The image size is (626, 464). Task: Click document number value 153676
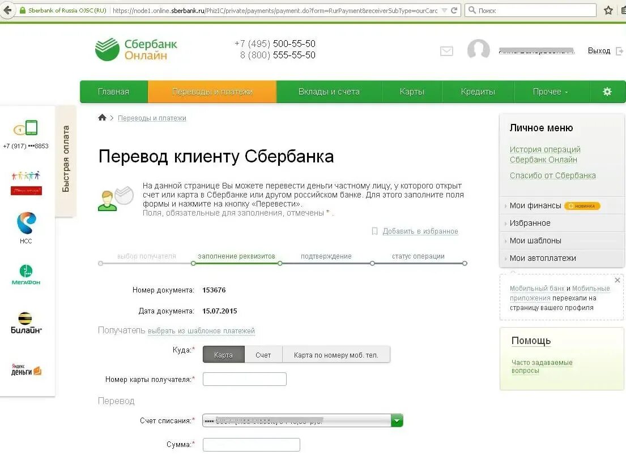tap(214, 290)
